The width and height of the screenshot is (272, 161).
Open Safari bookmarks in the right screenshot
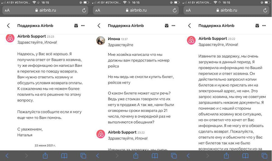(245, 156)
